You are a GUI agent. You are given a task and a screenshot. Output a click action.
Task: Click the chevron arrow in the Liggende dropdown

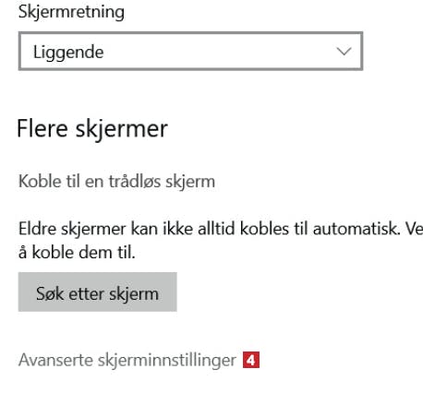(344, 52)
